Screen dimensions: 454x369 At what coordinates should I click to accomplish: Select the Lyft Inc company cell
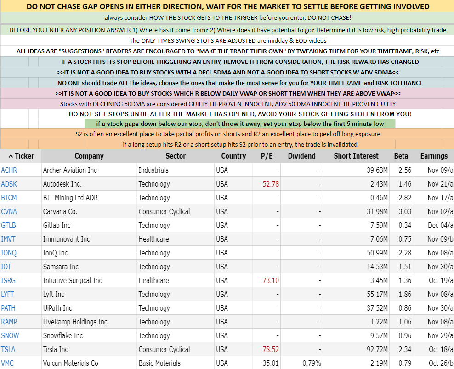coord(89,294)
